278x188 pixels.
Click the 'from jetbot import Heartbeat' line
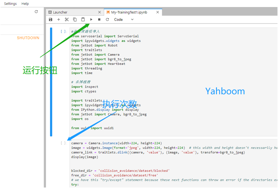(x=98, y=64)
